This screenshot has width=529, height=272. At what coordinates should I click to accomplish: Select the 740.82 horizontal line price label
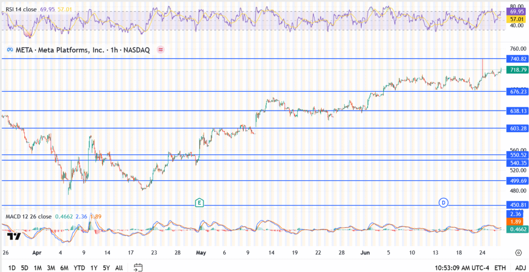[x=518, y=59]
